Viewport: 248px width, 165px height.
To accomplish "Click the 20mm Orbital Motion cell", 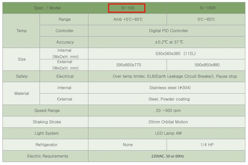I will 169,122.
